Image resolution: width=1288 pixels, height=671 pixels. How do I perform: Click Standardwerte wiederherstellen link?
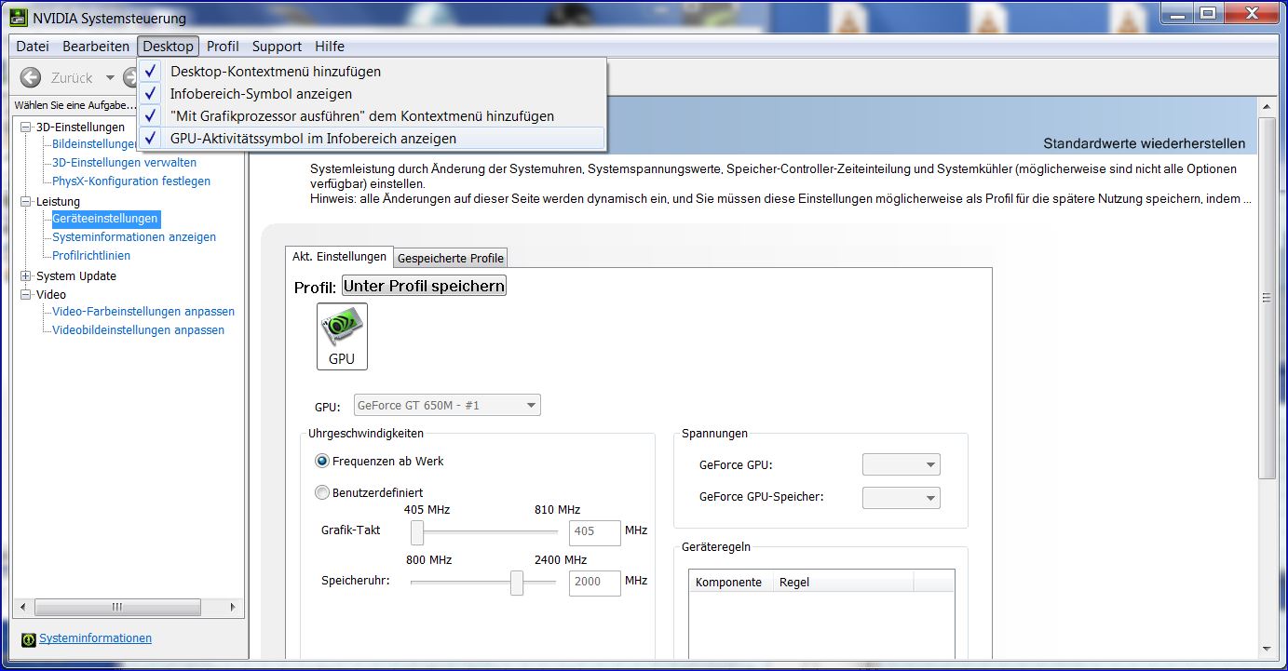point(1144,143)
